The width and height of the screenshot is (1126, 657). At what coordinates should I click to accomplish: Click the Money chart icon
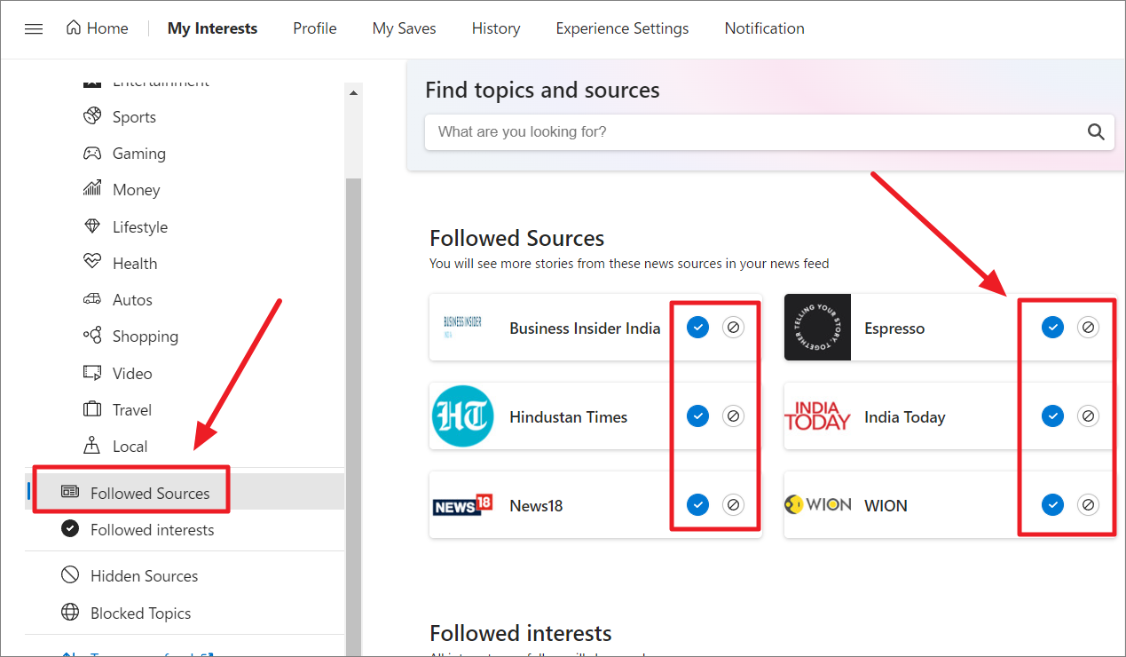click(x=92, y=189)
